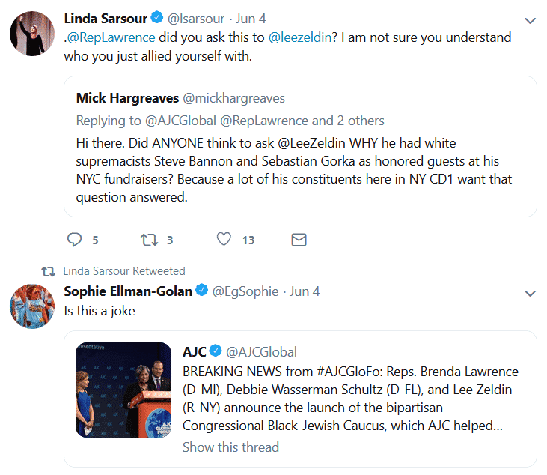Like Linda Sarsour's tweet
This screenshot has height=475, width=547.
tap(224, 240)
